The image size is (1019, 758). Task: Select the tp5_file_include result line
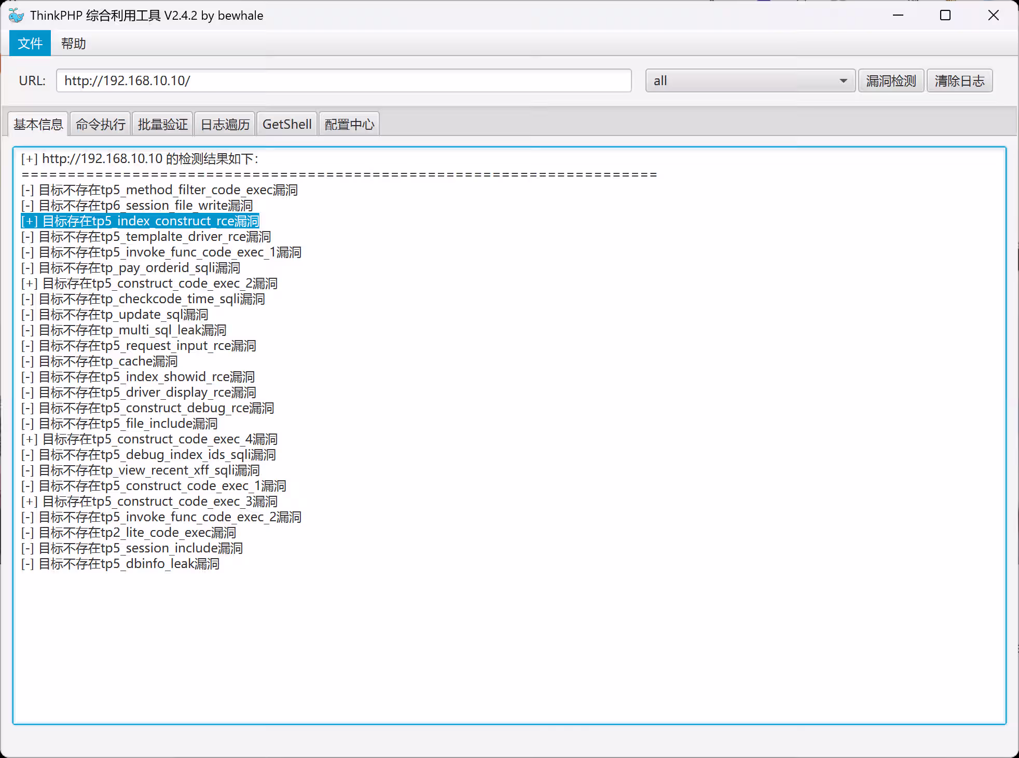pos(119,423)
